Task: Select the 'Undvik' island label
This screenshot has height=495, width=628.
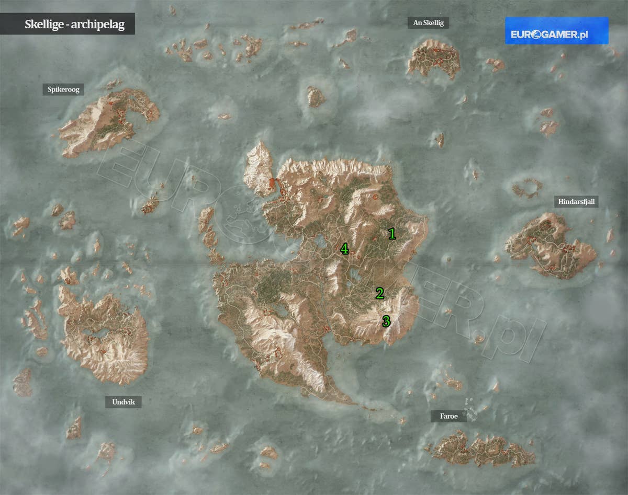Action: tap(124, 402)
